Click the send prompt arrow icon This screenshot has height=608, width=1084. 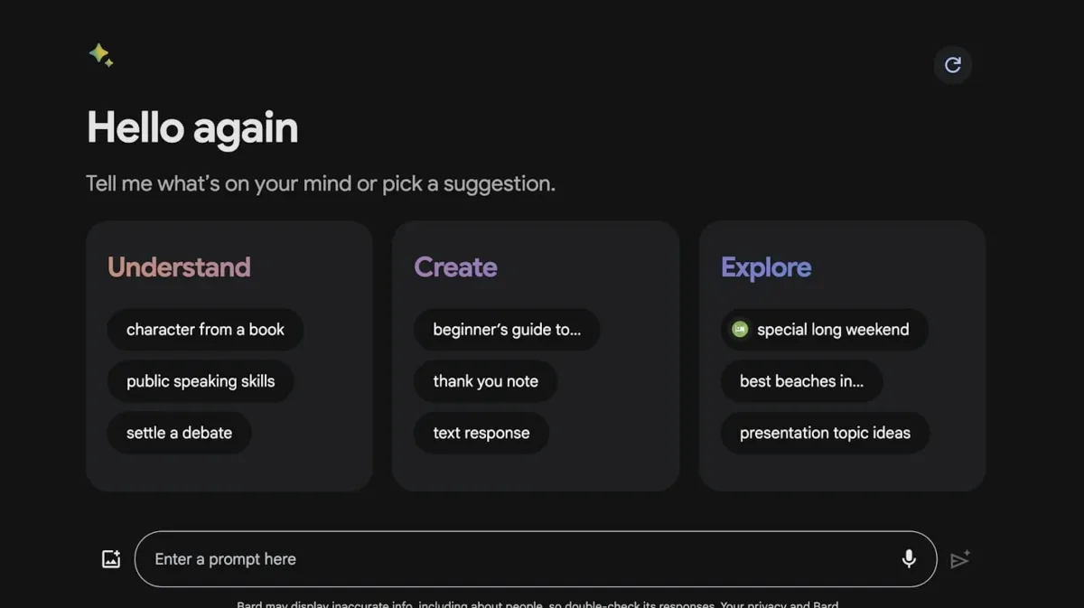pos(960,559)
